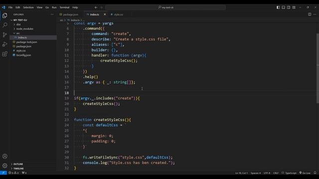Open the Help menu
The width and height of the screenshot is (319, 179).
click(x=75, y=7)
